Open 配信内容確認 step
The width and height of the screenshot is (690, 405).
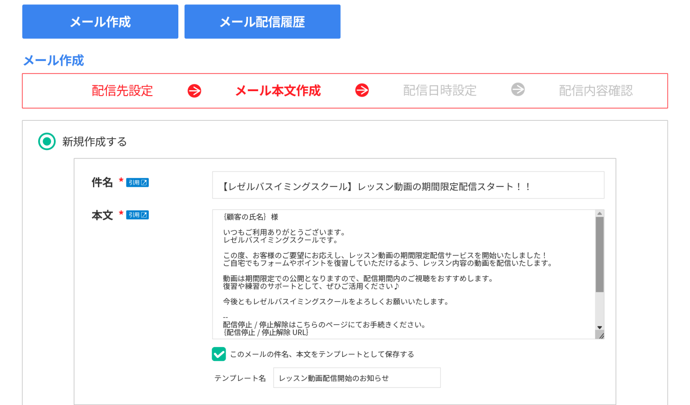click(x=596, y=91)
